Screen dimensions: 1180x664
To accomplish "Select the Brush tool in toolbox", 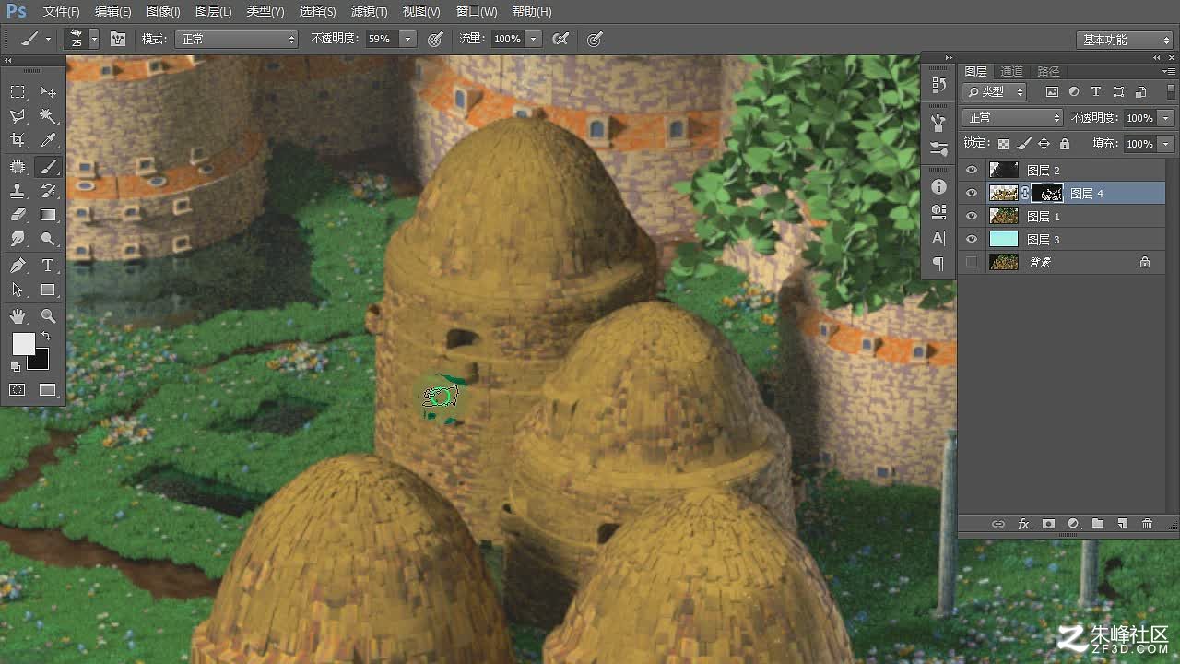I will pyautogui.click(x=48, y=167).
